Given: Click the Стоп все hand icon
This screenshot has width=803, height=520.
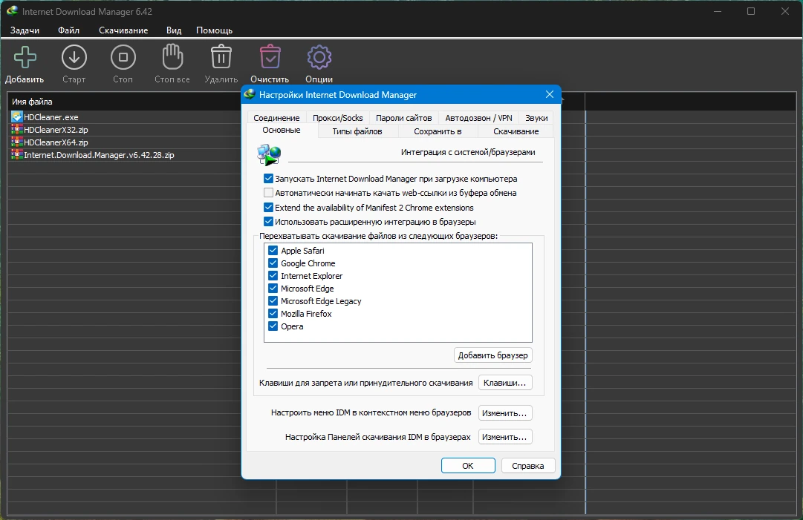Looking at the screenshot, I should (172, 57).
